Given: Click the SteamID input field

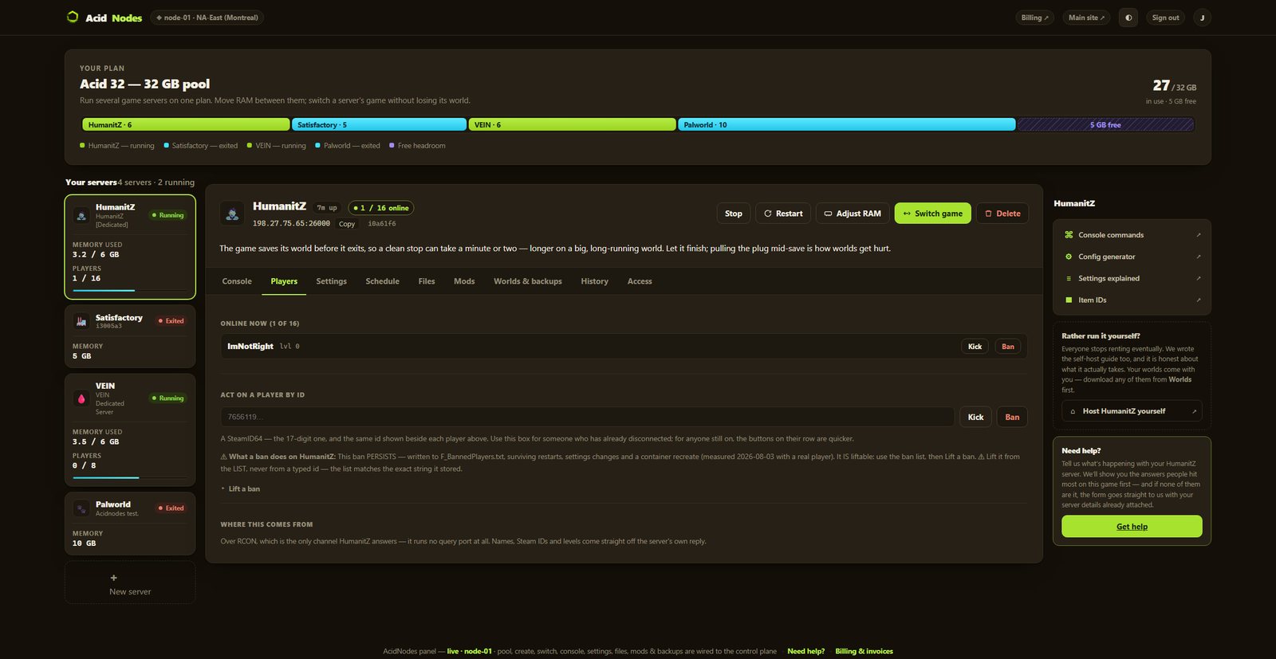Looking at the screenshot, I should (587, 417).
